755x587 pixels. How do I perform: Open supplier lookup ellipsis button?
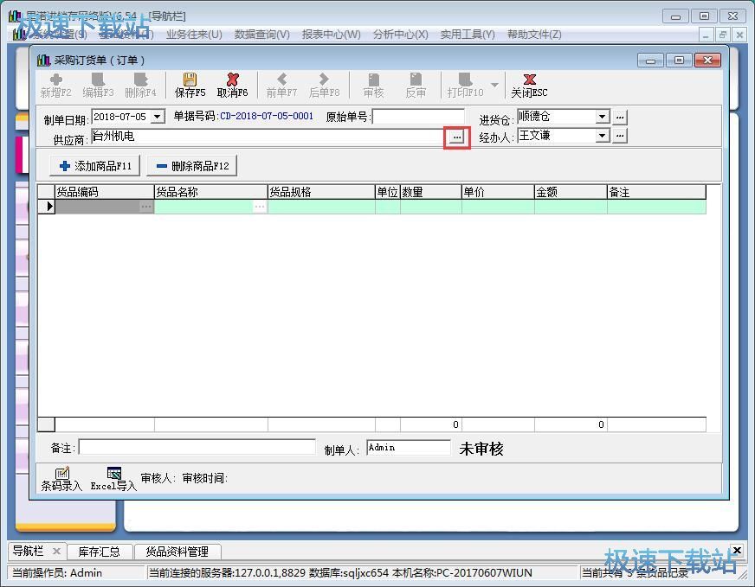tap(456, 137)
